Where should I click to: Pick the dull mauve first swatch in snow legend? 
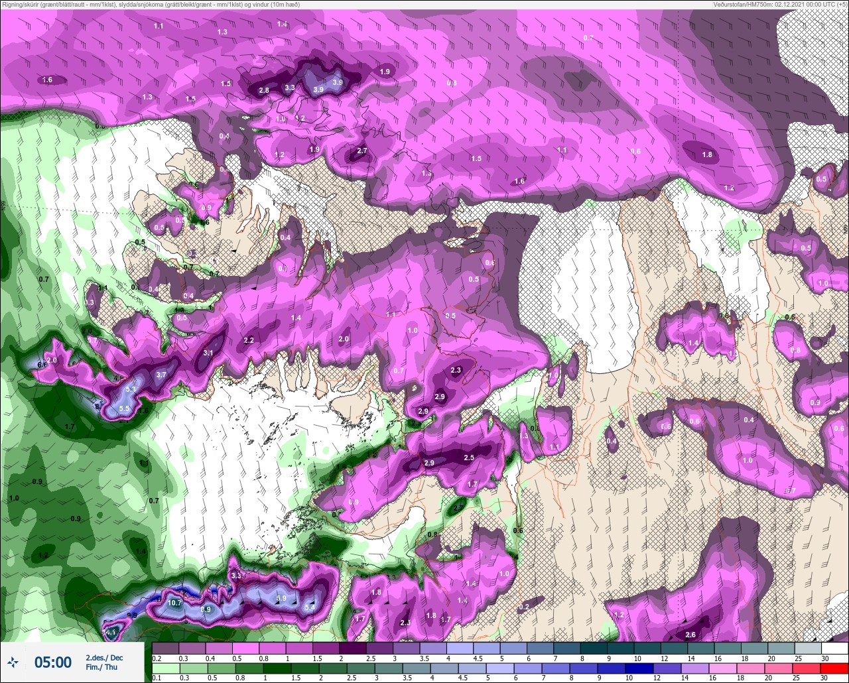pos(166,648)
